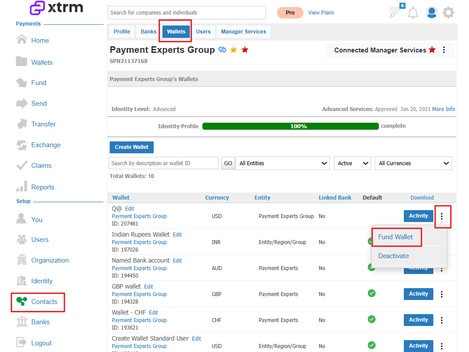Focus the companies and individuals search field
Screen dimensions: 469x352
click(x=187, y=13)
